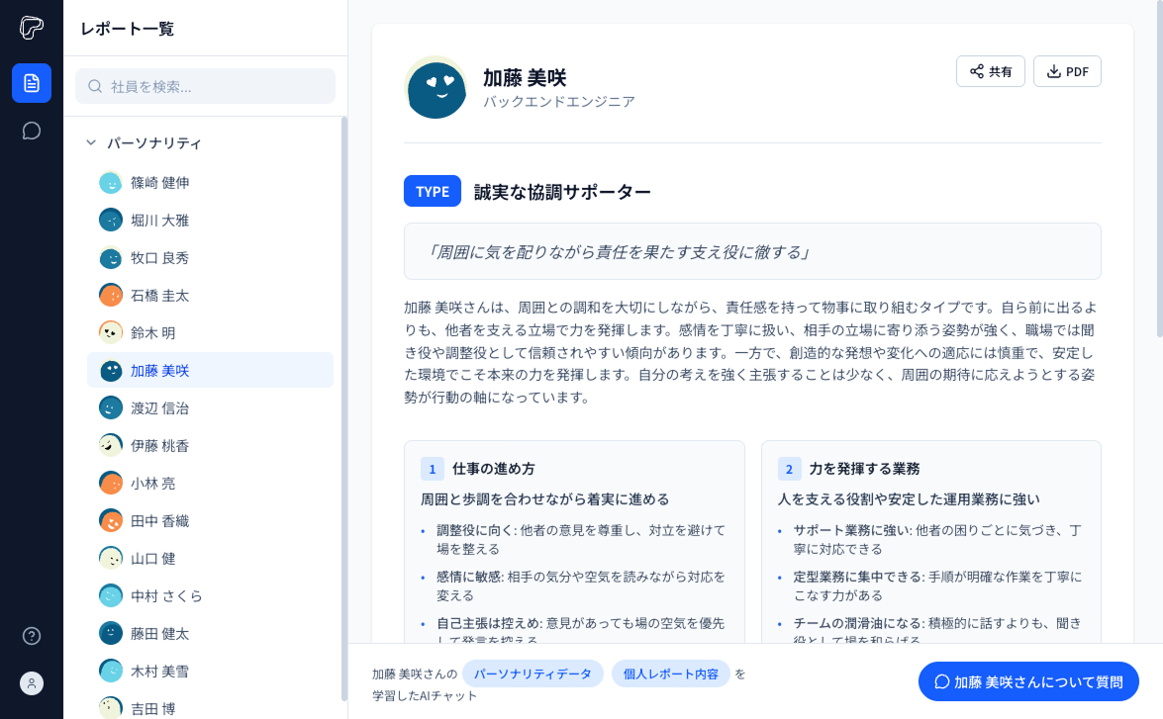Open the chat bubble icon in sidebar
Viewport: 1163px width, 719px height.
click(x=31, y=132)
